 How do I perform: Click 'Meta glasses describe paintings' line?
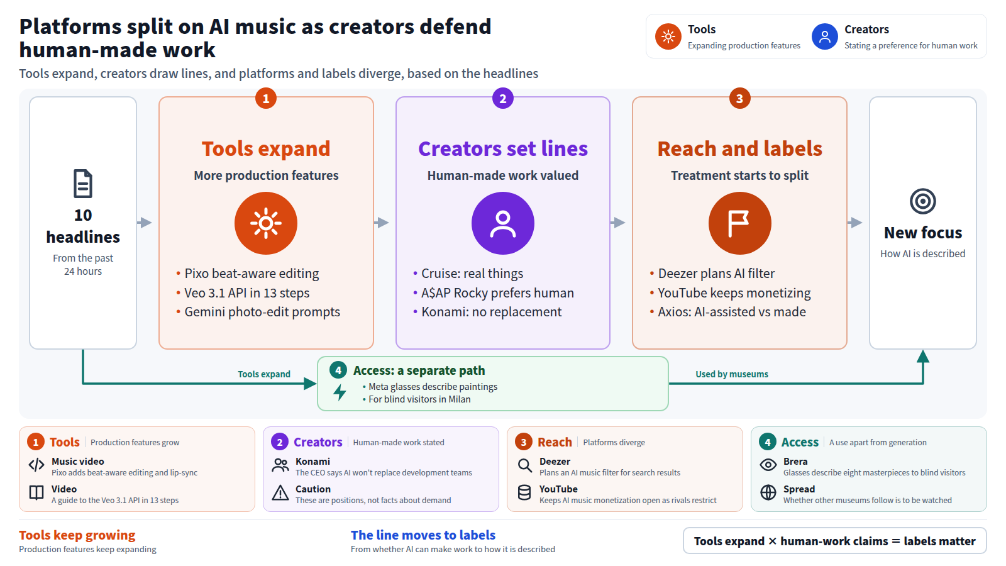pyautogui.click(x=433, y=387)
